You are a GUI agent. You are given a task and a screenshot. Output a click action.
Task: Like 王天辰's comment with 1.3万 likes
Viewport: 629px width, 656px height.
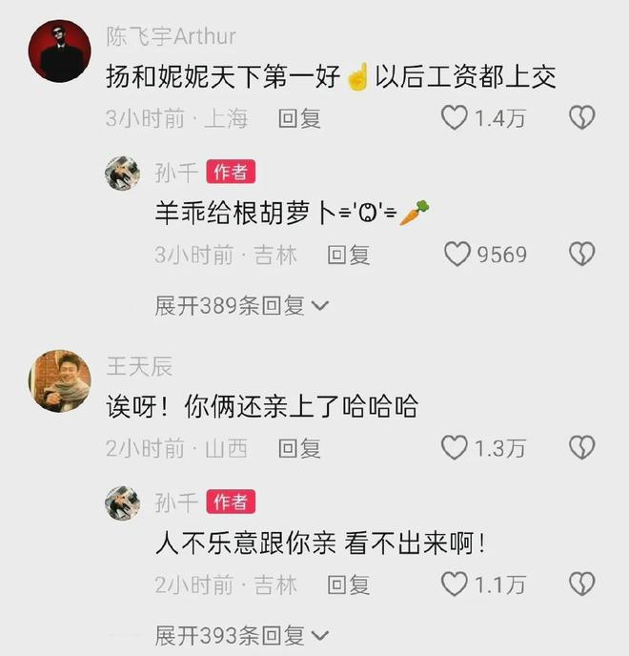point(455,447)
